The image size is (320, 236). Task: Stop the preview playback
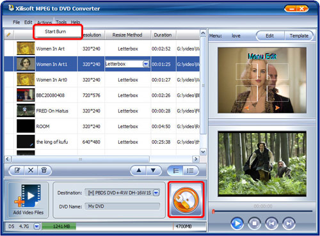[254, 223]
